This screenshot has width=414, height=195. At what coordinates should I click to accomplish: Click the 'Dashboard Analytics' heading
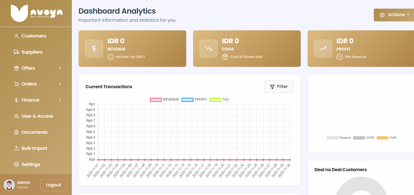[x=117, y=11]
